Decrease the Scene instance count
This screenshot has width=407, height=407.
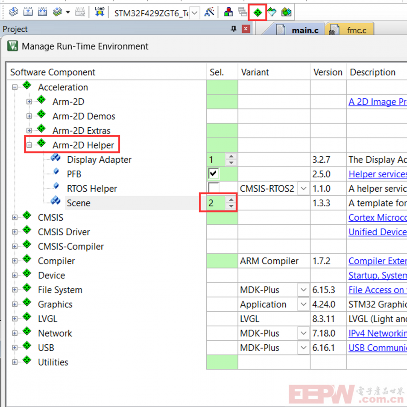(x=231, y=206)
